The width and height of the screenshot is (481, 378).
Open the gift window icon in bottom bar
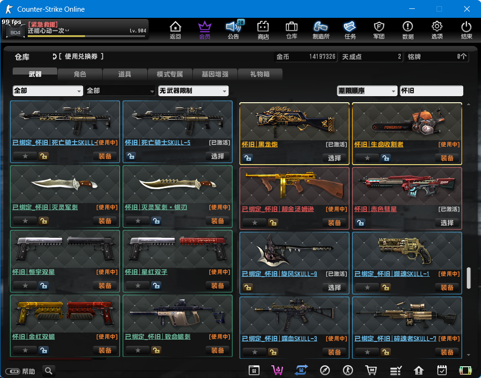(254, 370)
